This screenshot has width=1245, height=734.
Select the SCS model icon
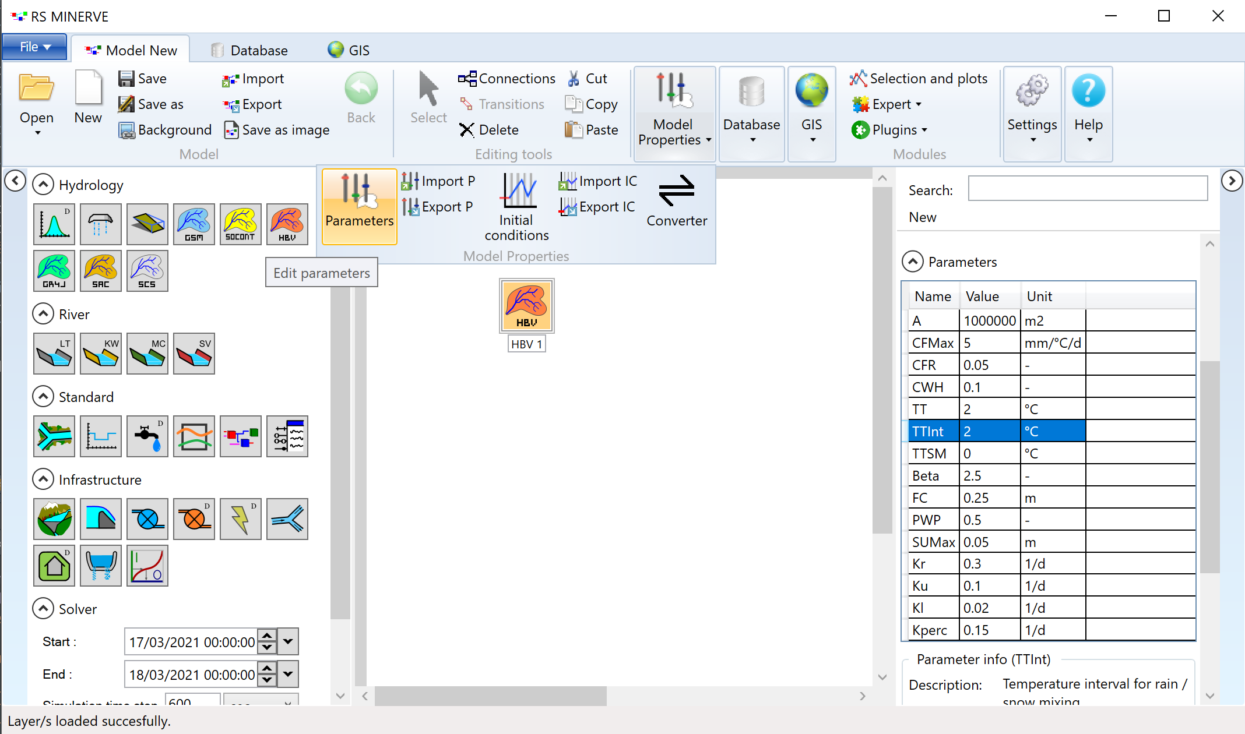(x=147, y=270)
